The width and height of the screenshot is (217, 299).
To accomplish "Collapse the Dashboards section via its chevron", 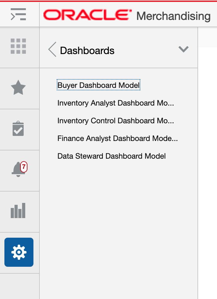I will click(x=183, y=49).
